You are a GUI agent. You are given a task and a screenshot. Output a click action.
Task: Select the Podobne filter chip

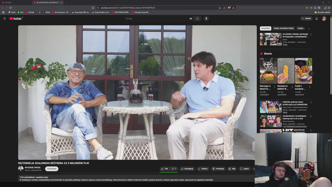(301, 28)
